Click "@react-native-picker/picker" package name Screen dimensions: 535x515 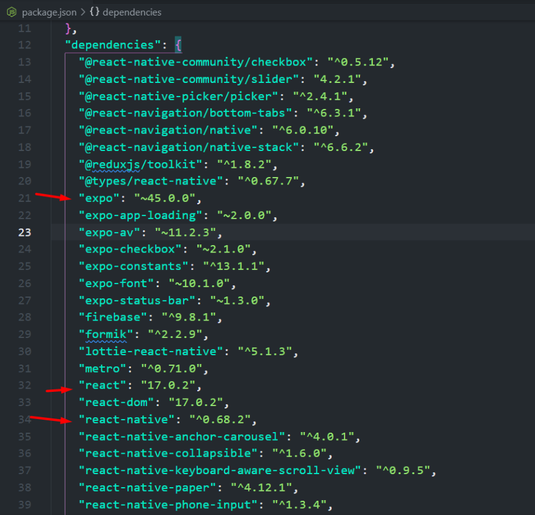tap(179, 96)
